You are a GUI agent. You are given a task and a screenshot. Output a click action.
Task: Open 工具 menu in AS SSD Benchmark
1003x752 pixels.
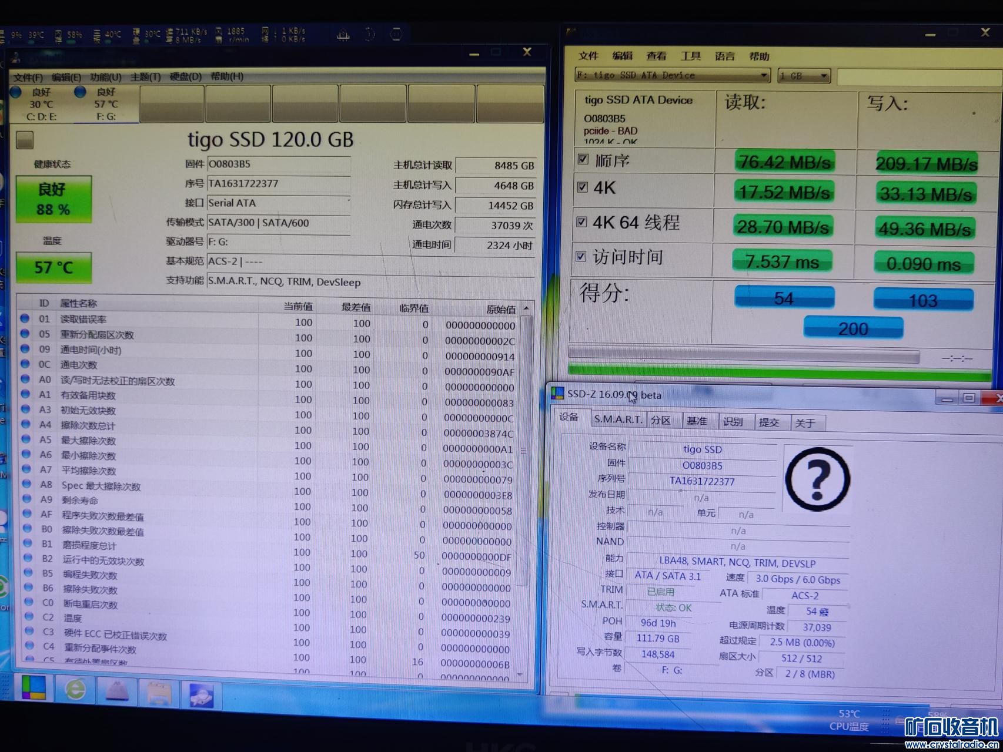point(691,56)
